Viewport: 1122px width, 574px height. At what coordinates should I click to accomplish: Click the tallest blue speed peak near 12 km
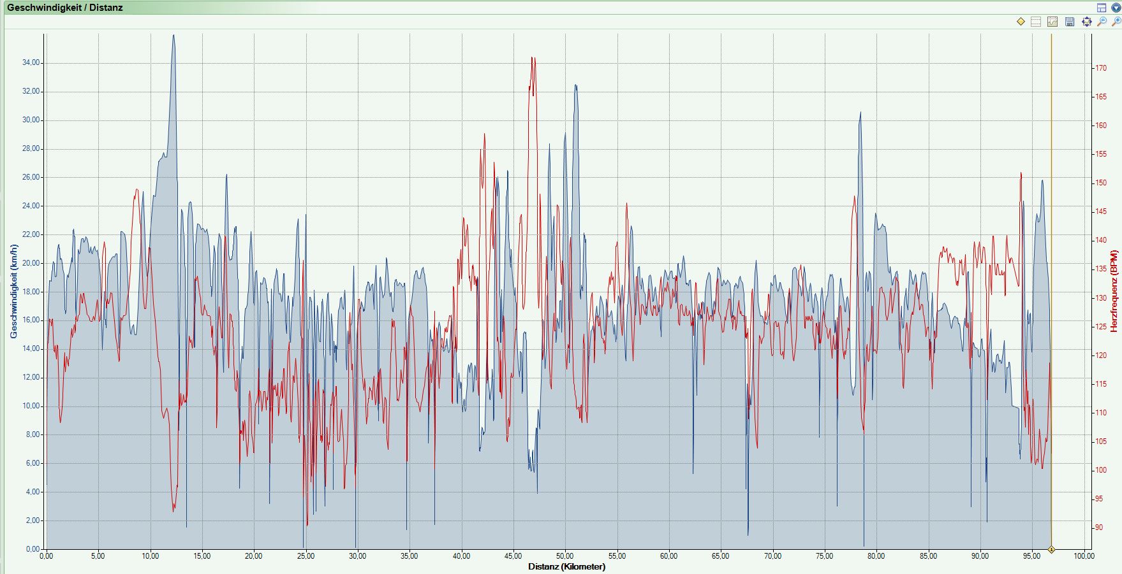point(173,37)
